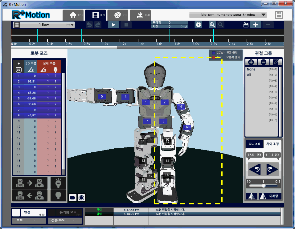Zoom in the timeline with magnifier plus
The width and height of the screenshot is (295, 229).
coord(212,25)
